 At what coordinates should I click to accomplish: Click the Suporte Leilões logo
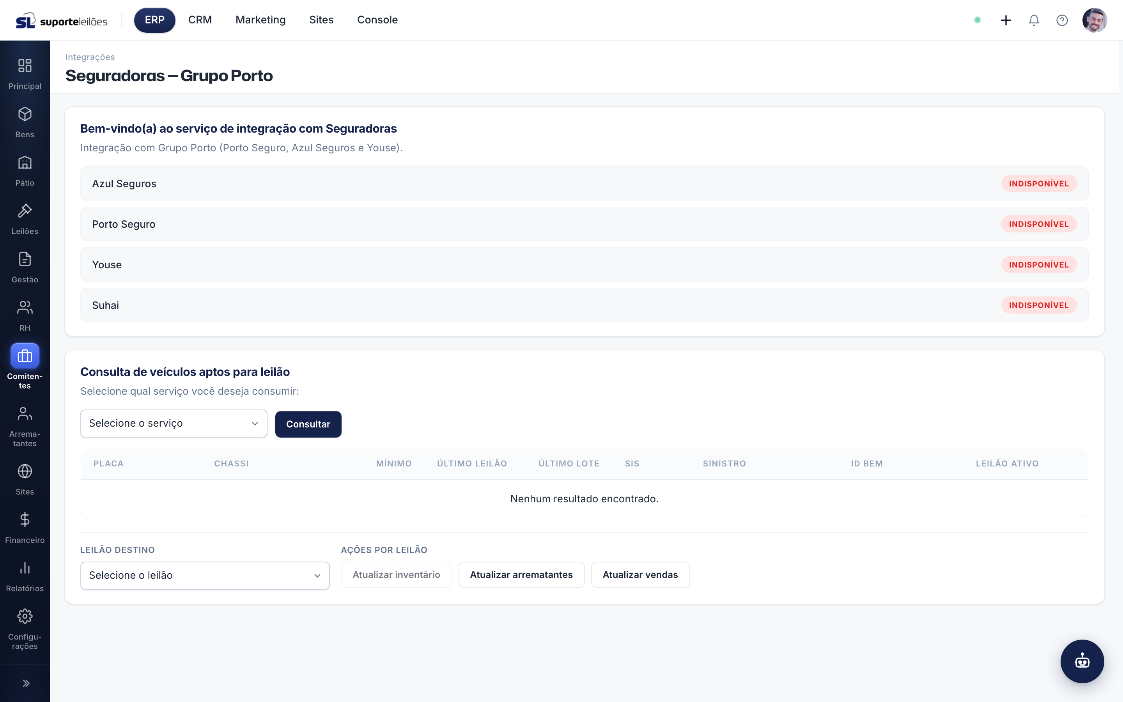pos(61,20)
